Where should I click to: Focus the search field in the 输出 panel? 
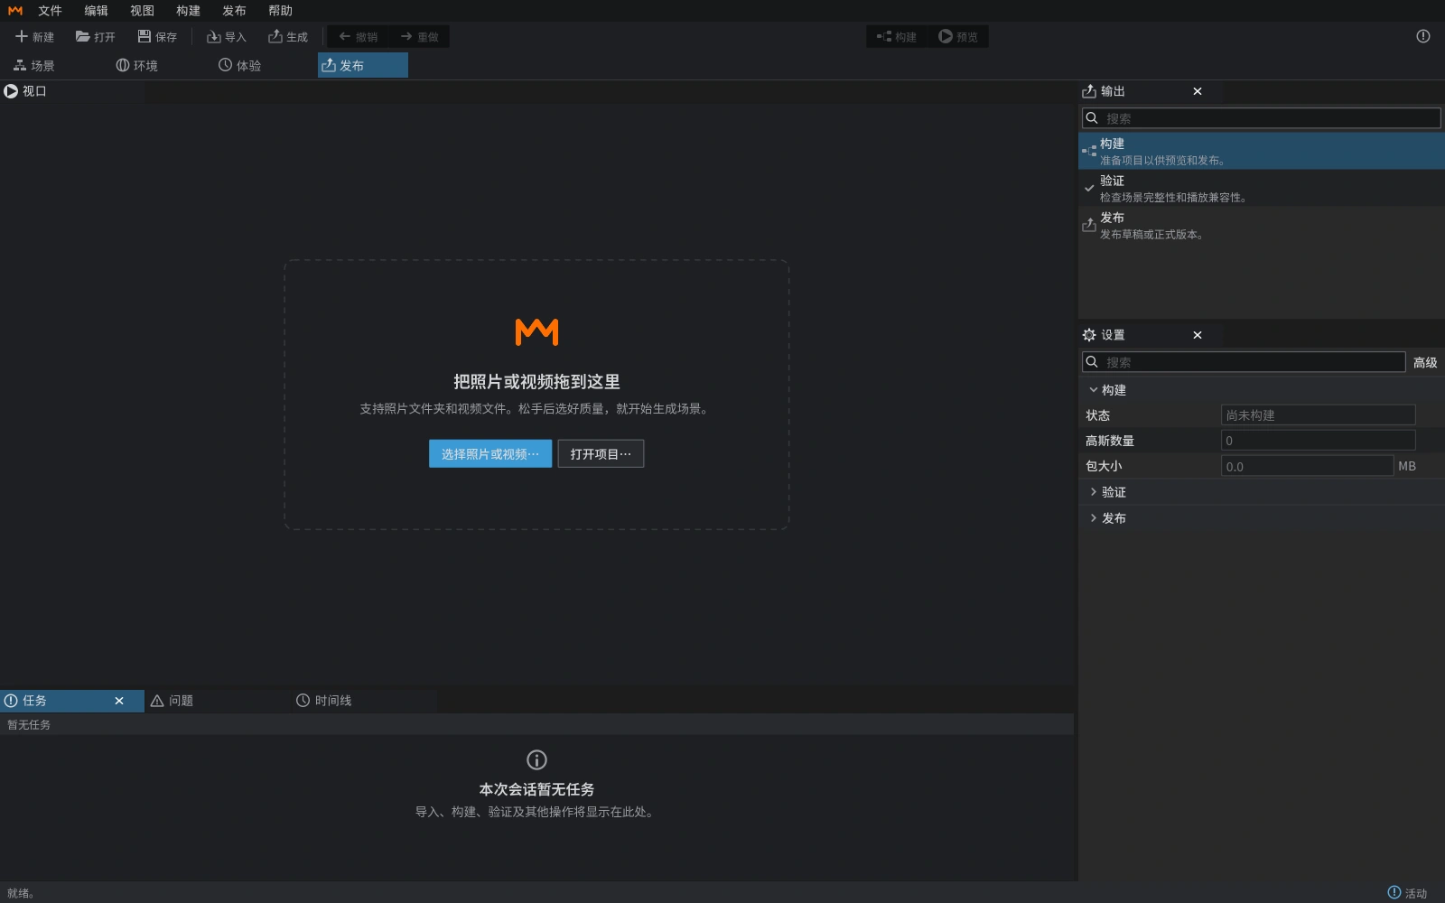point(1262,118)
